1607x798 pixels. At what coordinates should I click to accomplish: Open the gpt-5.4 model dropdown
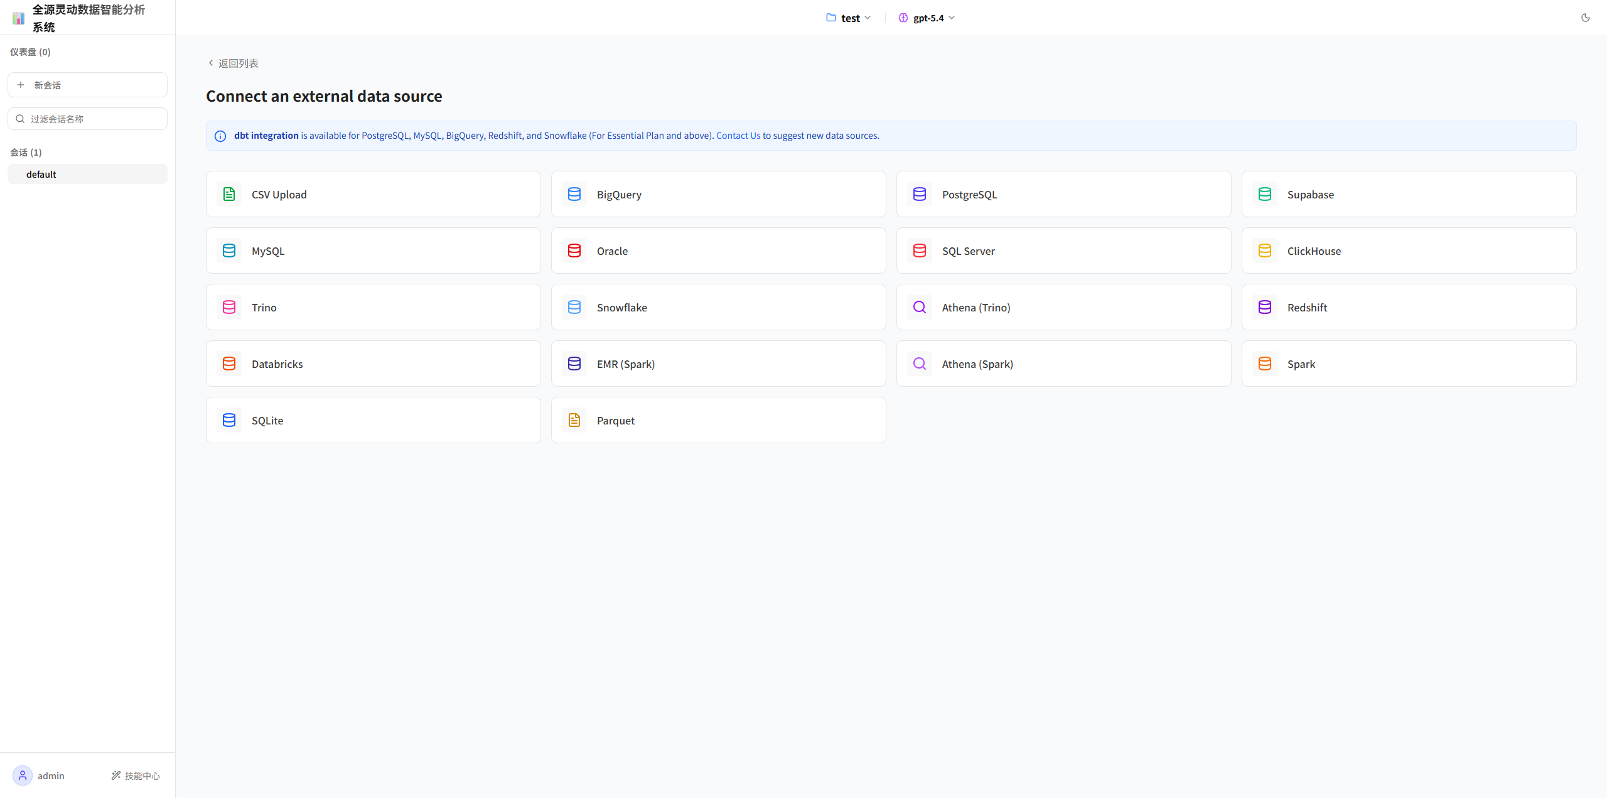point(927,18)
